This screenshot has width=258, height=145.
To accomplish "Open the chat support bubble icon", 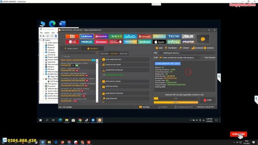I will pos(203,39).
